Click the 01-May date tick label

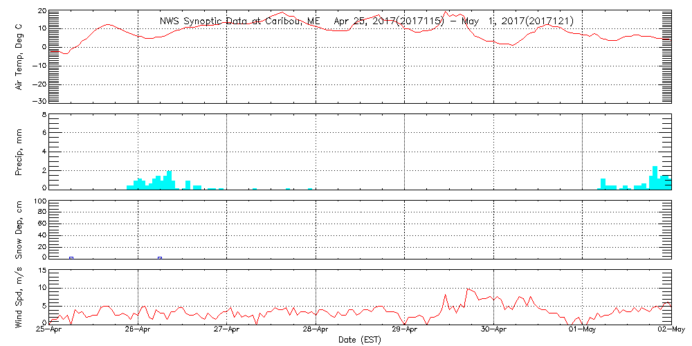(x=582, y=330)
